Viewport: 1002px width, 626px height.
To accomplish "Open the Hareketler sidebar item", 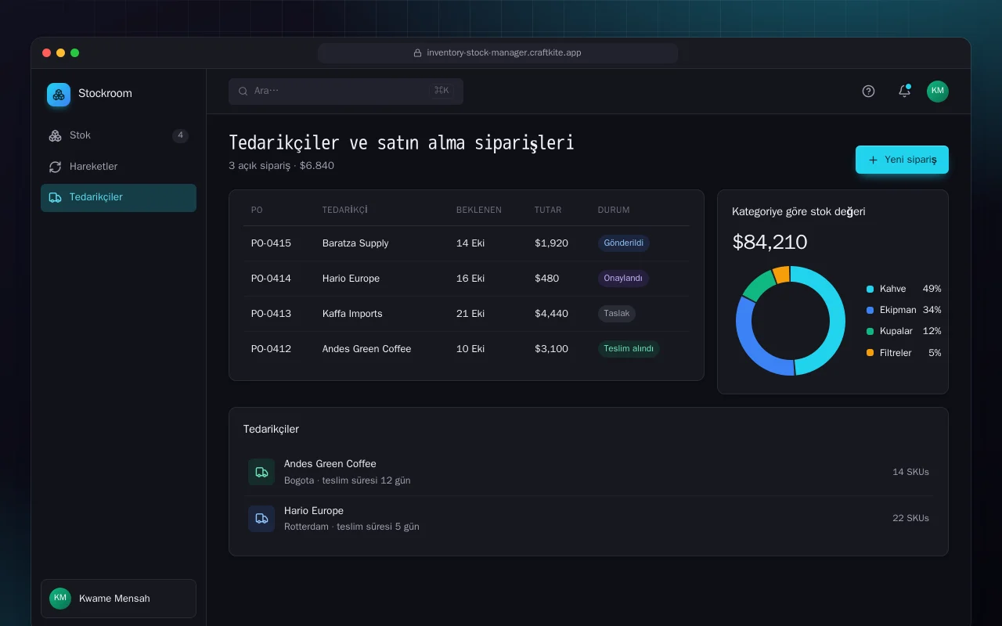I will 118,167.
